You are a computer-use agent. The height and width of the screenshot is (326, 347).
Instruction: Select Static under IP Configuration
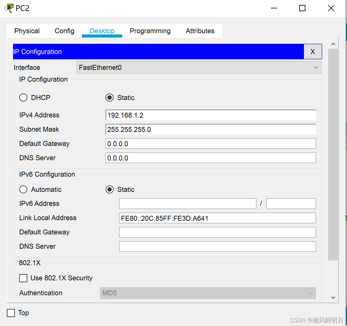point(110,97)
